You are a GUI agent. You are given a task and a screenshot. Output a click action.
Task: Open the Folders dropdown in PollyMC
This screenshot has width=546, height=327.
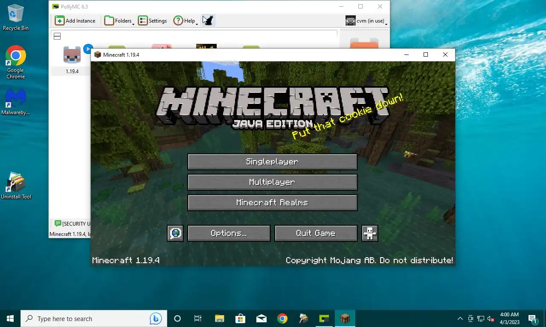(119, 20)
